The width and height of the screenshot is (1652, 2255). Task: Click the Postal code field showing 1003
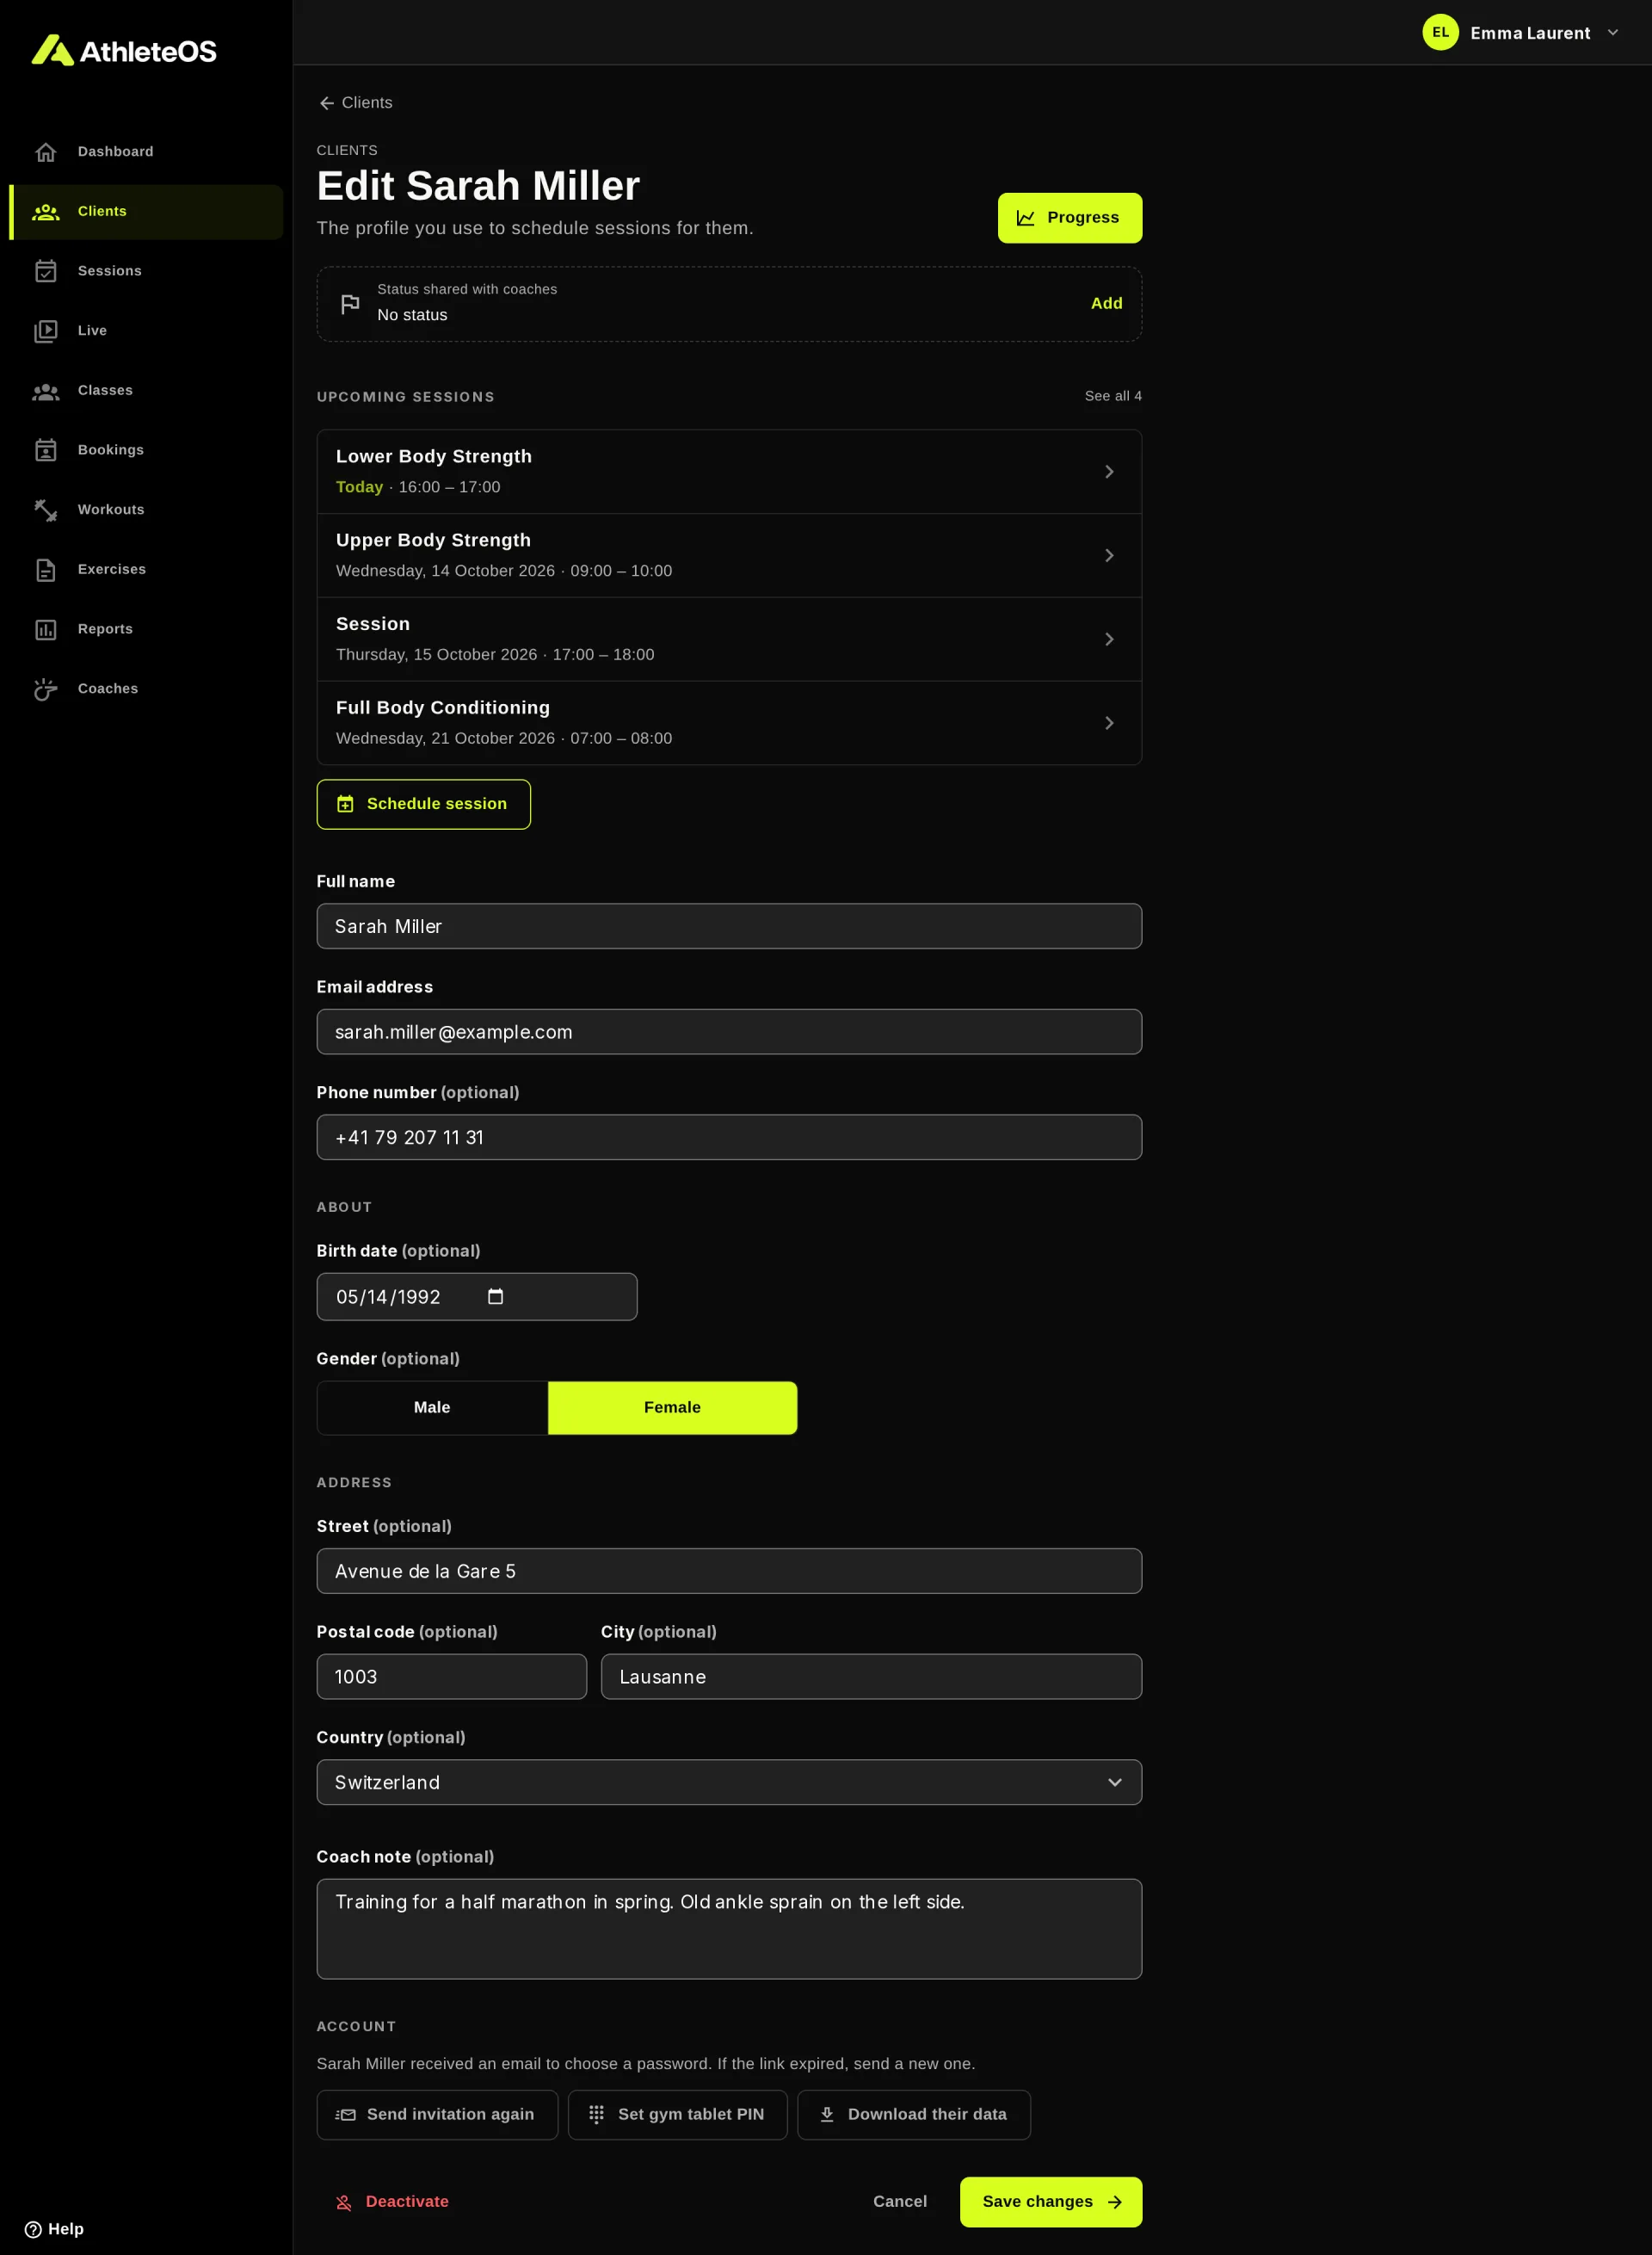pos(451,1676)
